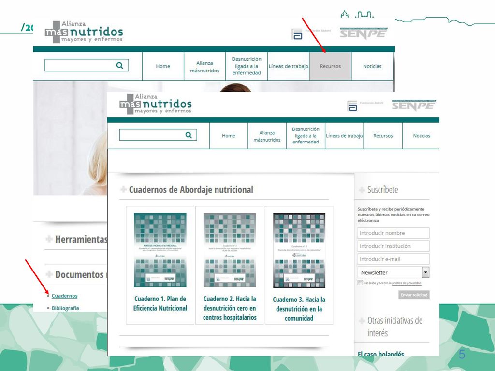495x371 pixels.
Task: Click the Introducir institución field
Action: click(393, 246)
